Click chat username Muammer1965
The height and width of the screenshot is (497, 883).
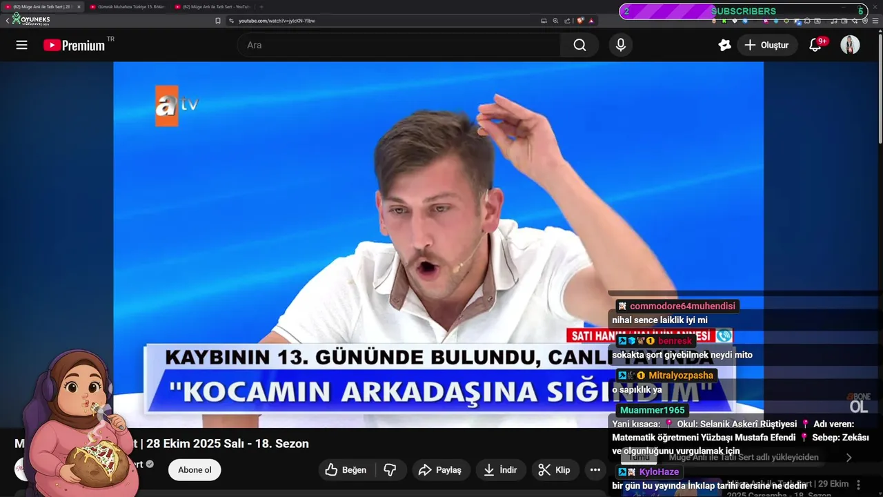click(652, 410)
